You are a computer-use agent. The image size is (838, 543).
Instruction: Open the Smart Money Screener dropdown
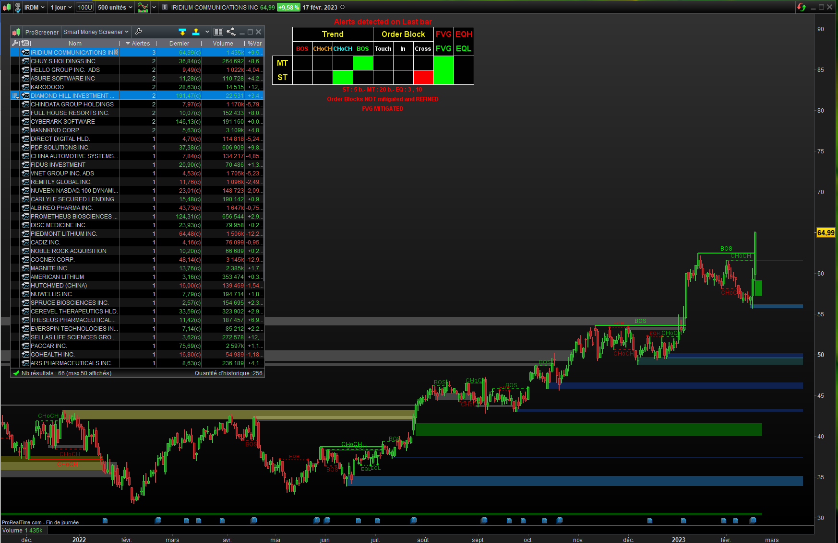[96, 32]
